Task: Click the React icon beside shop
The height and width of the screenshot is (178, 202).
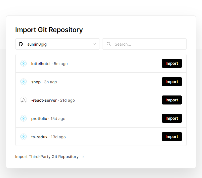Action: 23,82
